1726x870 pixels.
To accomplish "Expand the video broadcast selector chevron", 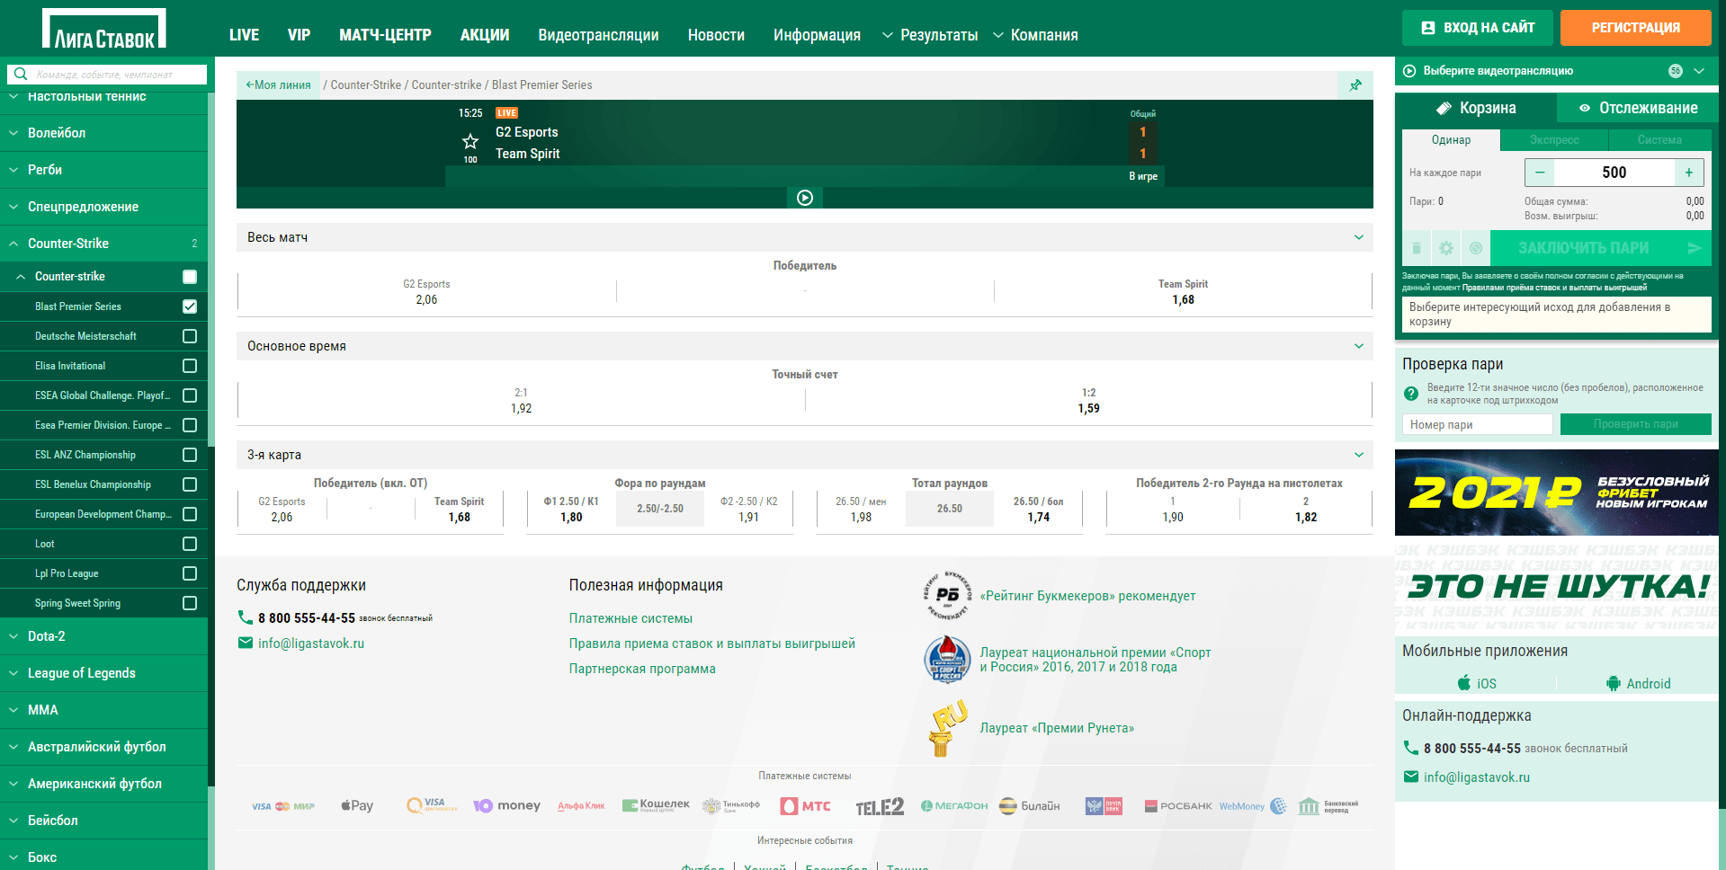I will click(1699, 71).
